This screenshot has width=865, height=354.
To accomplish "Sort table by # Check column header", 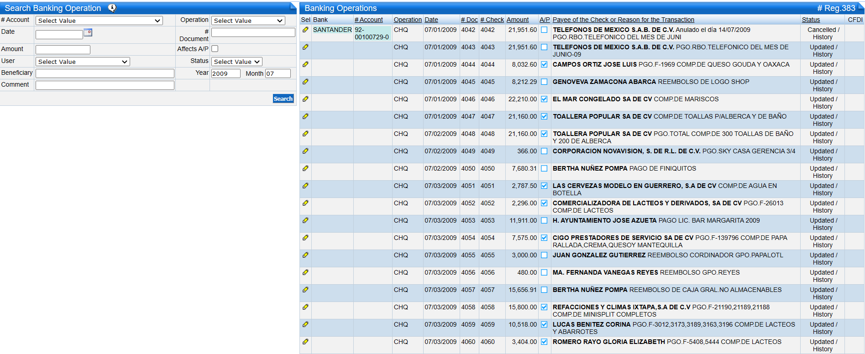I will (x=492, y=20).
